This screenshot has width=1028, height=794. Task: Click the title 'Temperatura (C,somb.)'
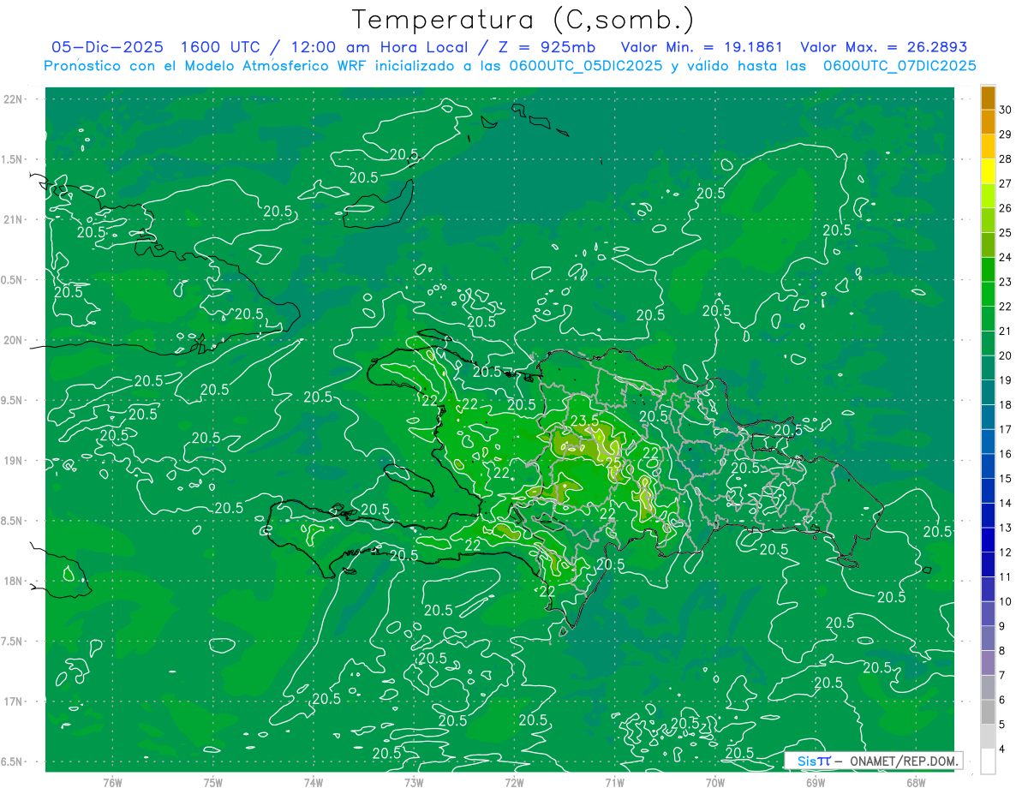click(x=523, y=20)
